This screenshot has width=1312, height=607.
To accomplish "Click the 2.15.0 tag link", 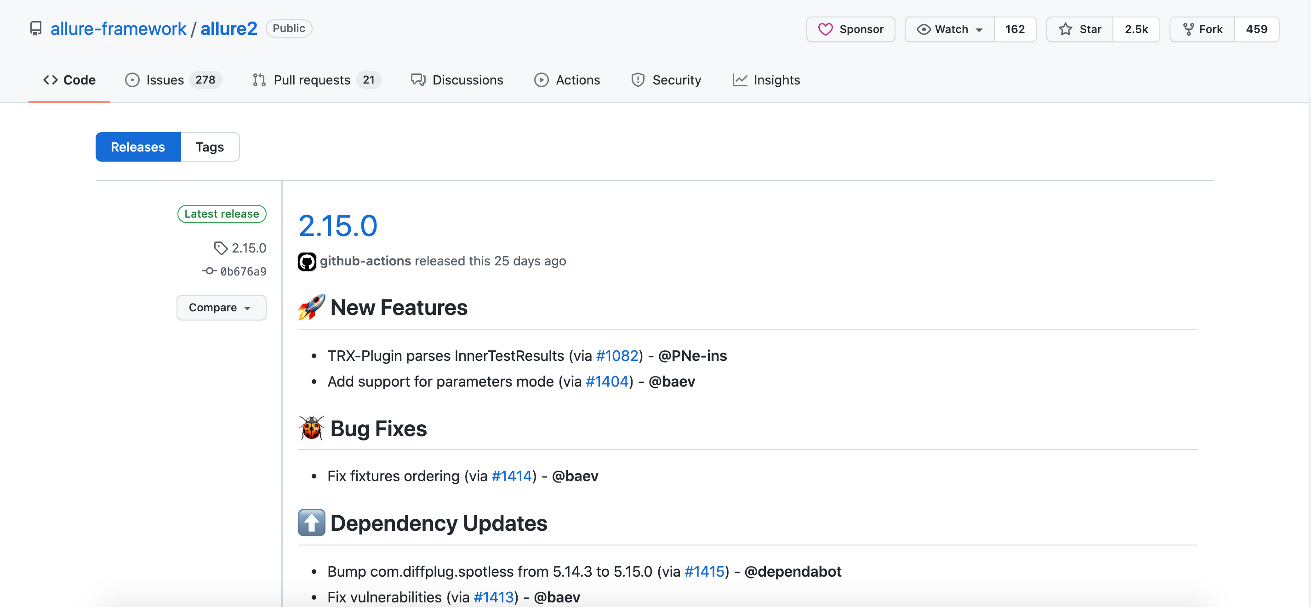I will [x=240, y=248].
